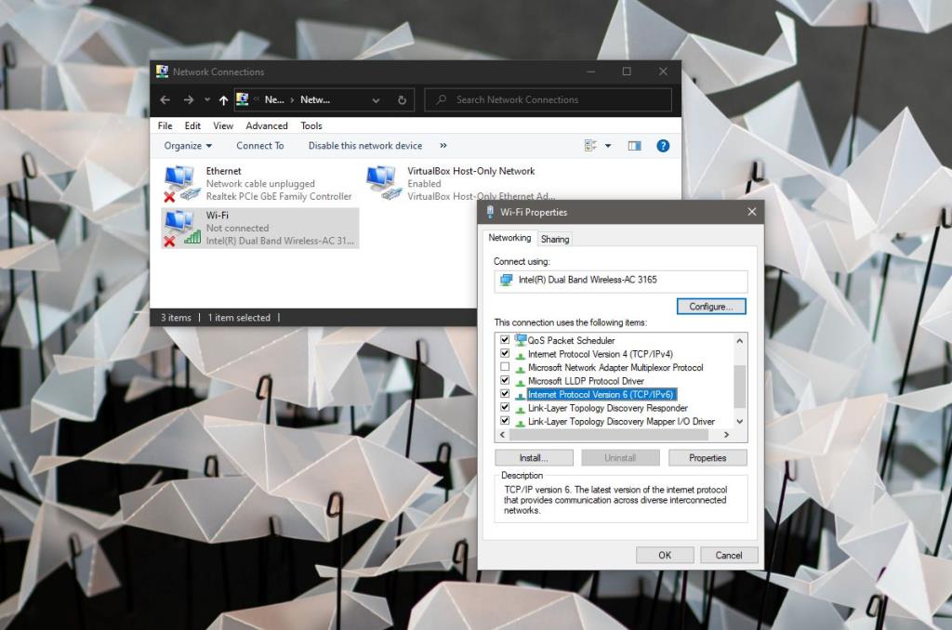Click the toolbar overflow chevron

[x=443, y=145]
